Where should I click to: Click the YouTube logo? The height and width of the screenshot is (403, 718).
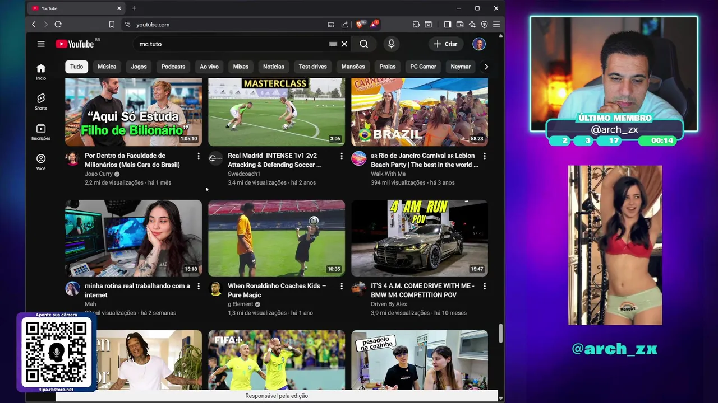[x=75, y=44]
